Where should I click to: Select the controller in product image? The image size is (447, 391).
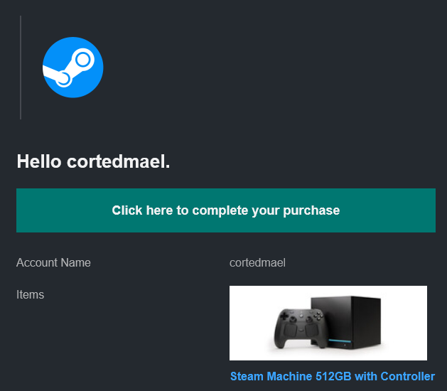point(301,328)
